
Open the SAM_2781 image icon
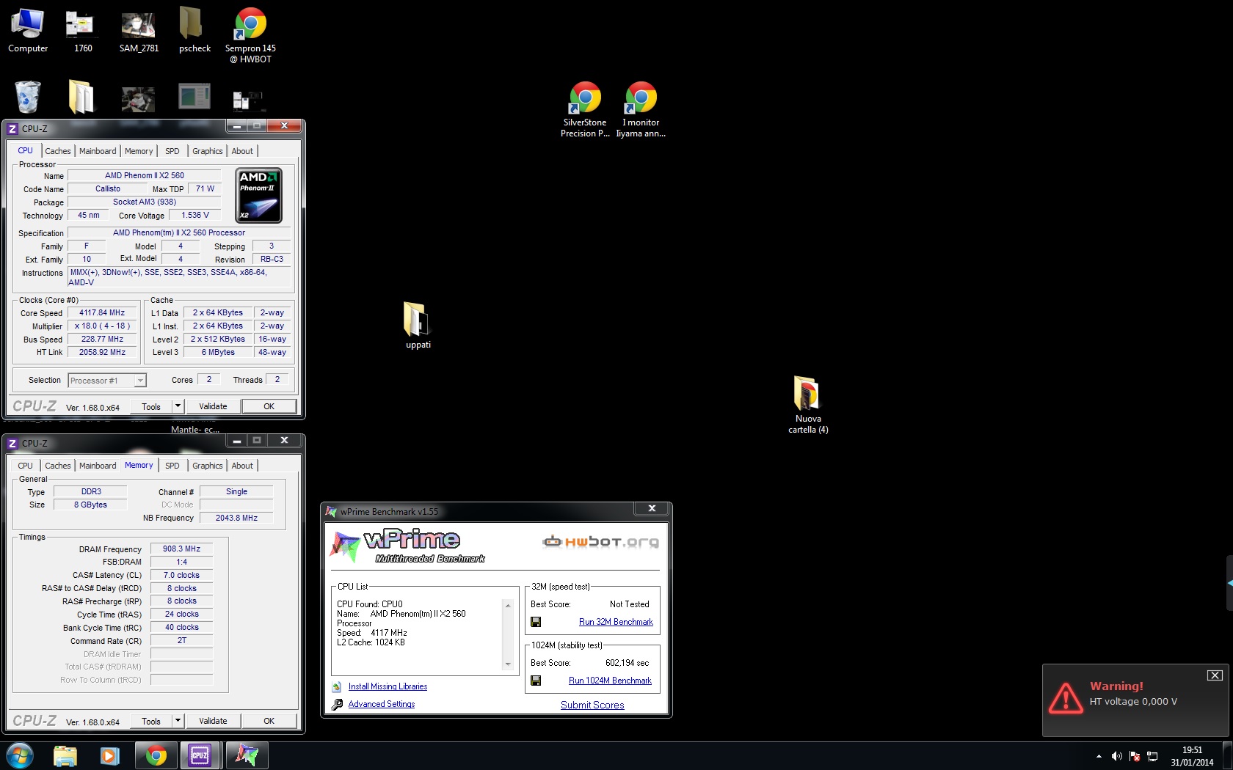click(139, 30)
